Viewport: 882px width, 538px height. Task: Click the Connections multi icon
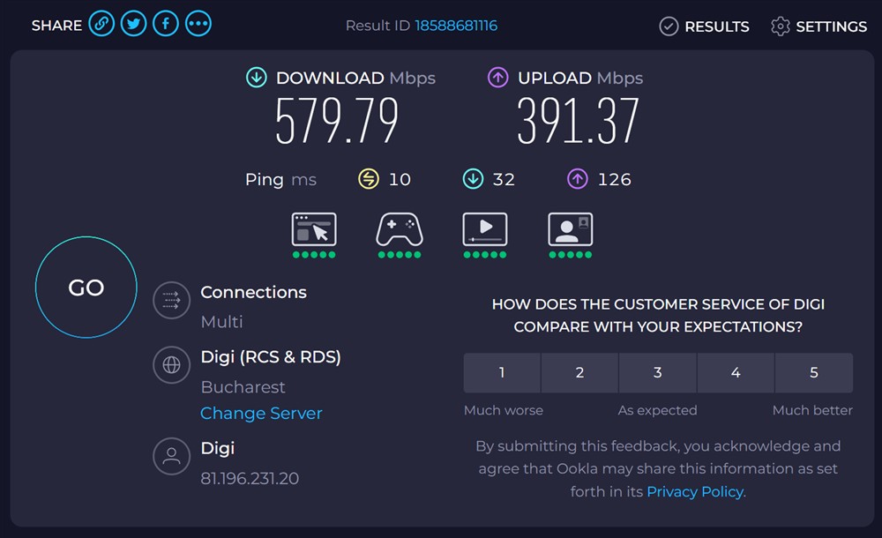(171, 300)
